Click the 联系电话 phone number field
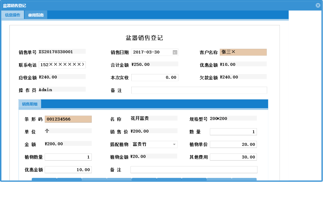 click(x=62, y=65)
